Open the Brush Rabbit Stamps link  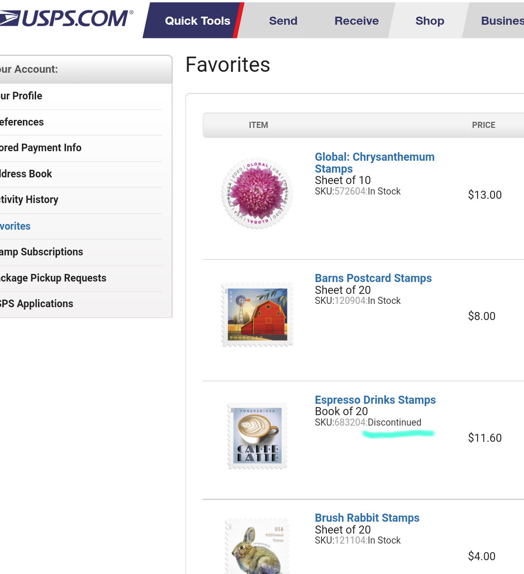[x=367, y=518]
